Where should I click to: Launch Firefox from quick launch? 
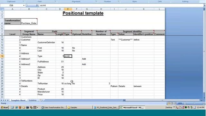click(20, 107)
